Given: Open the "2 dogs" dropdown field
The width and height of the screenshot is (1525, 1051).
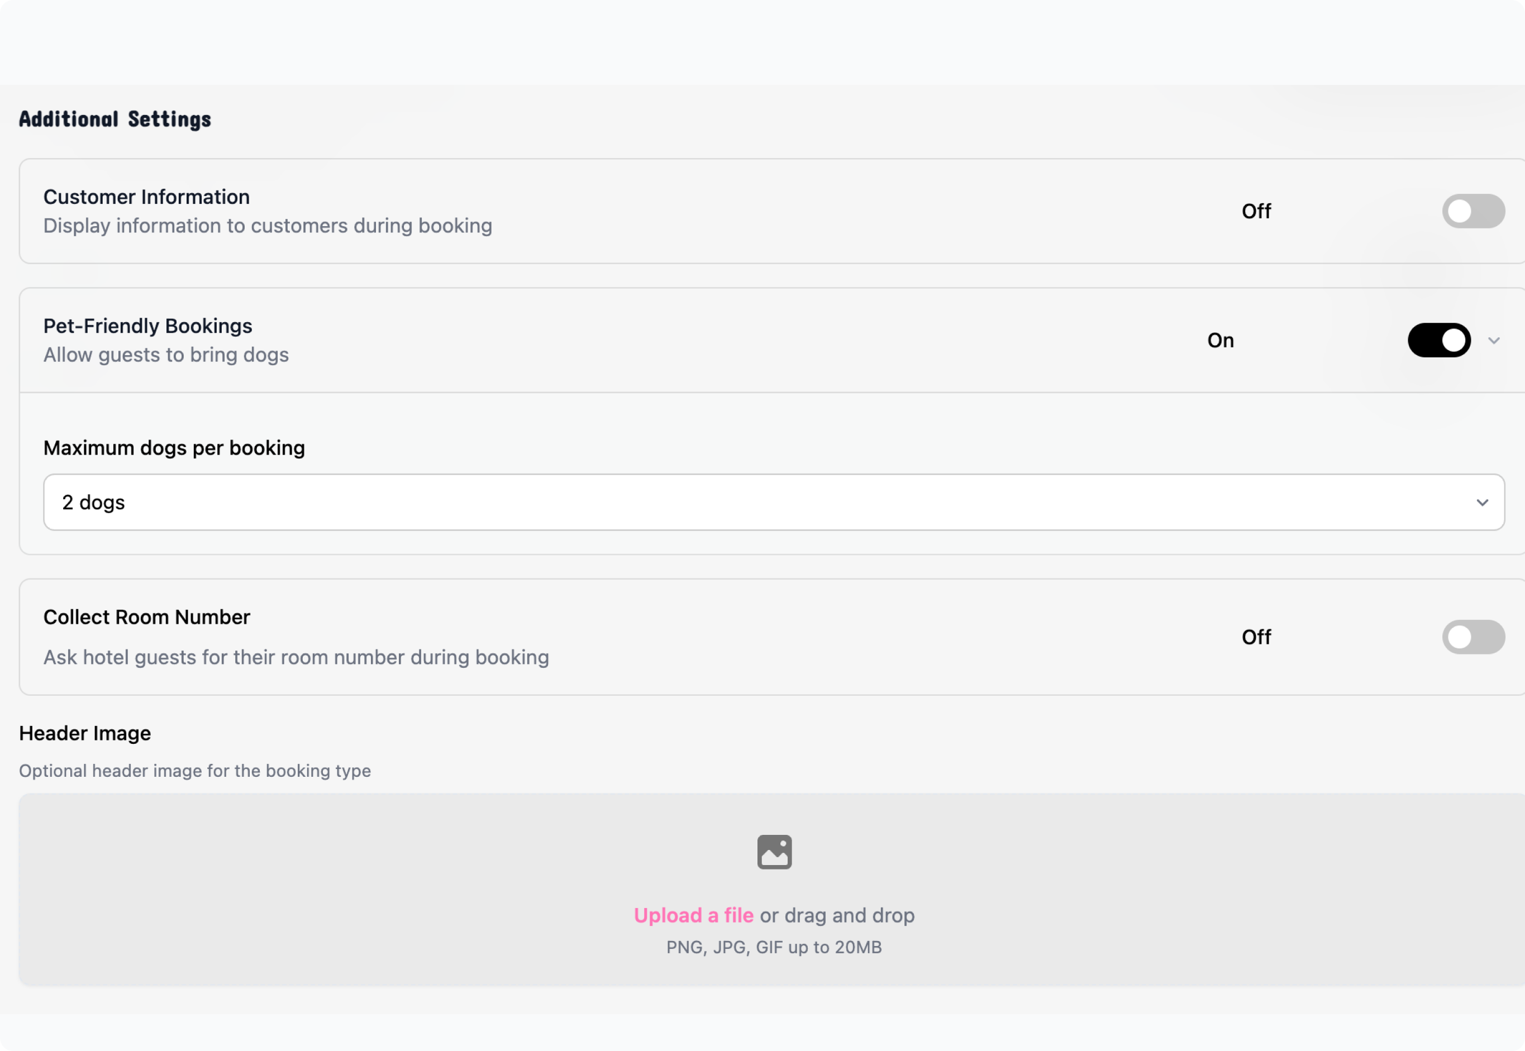Looking at the screenshot, I should pyautogui.click(x=773, y=503).
